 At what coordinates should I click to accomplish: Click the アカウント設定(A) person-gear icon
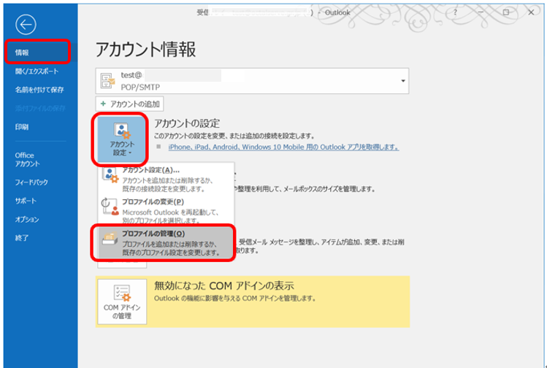pos(110,175)
